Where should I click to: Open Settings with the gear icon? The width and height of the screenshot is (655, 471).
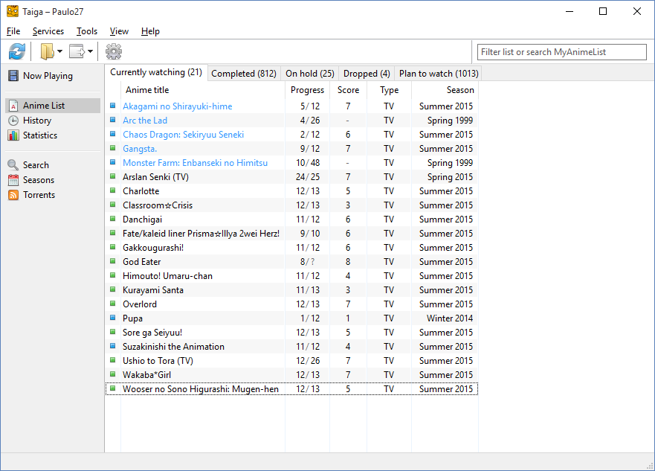(x=114, y=51)
